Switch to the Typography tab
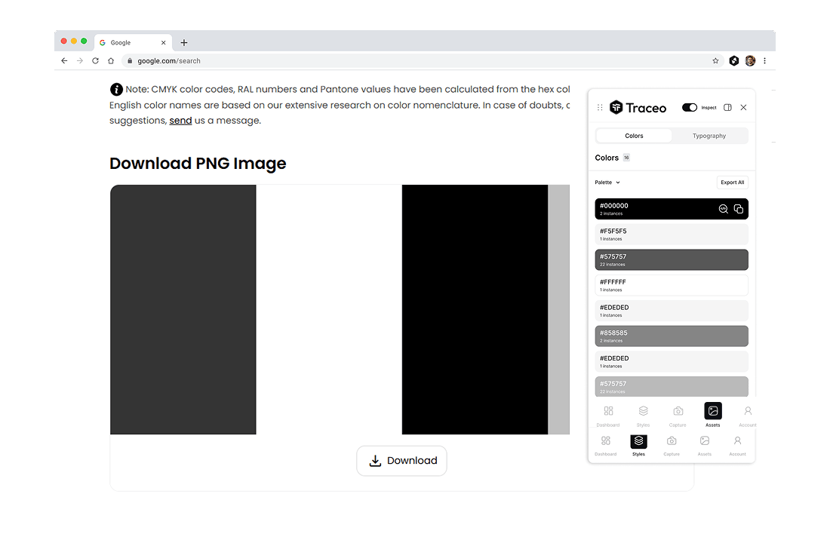Viewport: 830px width, 540px height. coord(709,136)
